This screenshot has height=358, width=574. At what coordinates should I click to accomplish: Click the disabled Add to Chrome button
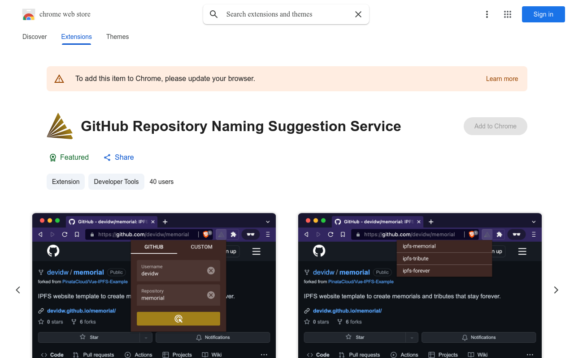pyautogui.click(x=496, y=126)
